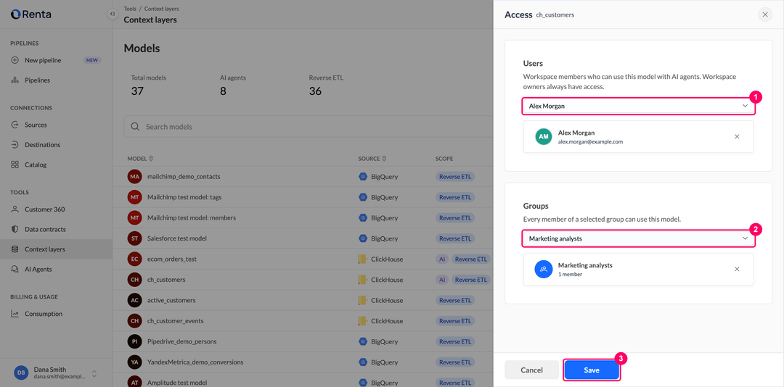Open Consumption under Billing & Usage
Screen dimensions: 784x387
(57, 314)
